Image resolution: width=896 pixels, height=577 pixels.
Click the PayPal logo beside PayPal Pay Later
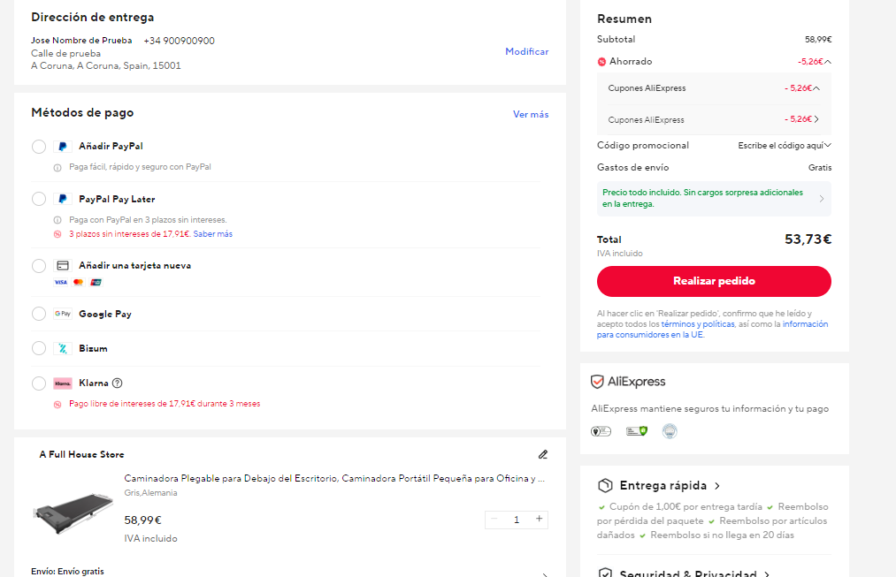coord(63,199)
